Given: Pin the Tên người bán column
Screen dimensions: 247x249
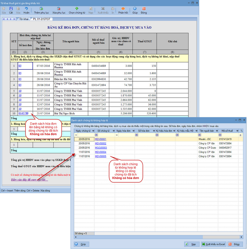Looking at the screenshot, I should pyautogui.click(x=217, y=131).
